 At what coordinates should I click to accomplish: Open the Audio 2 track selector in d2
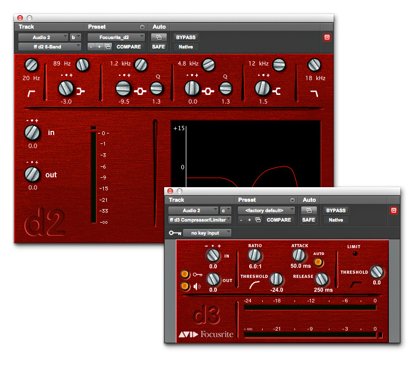(x=43, y=37)
